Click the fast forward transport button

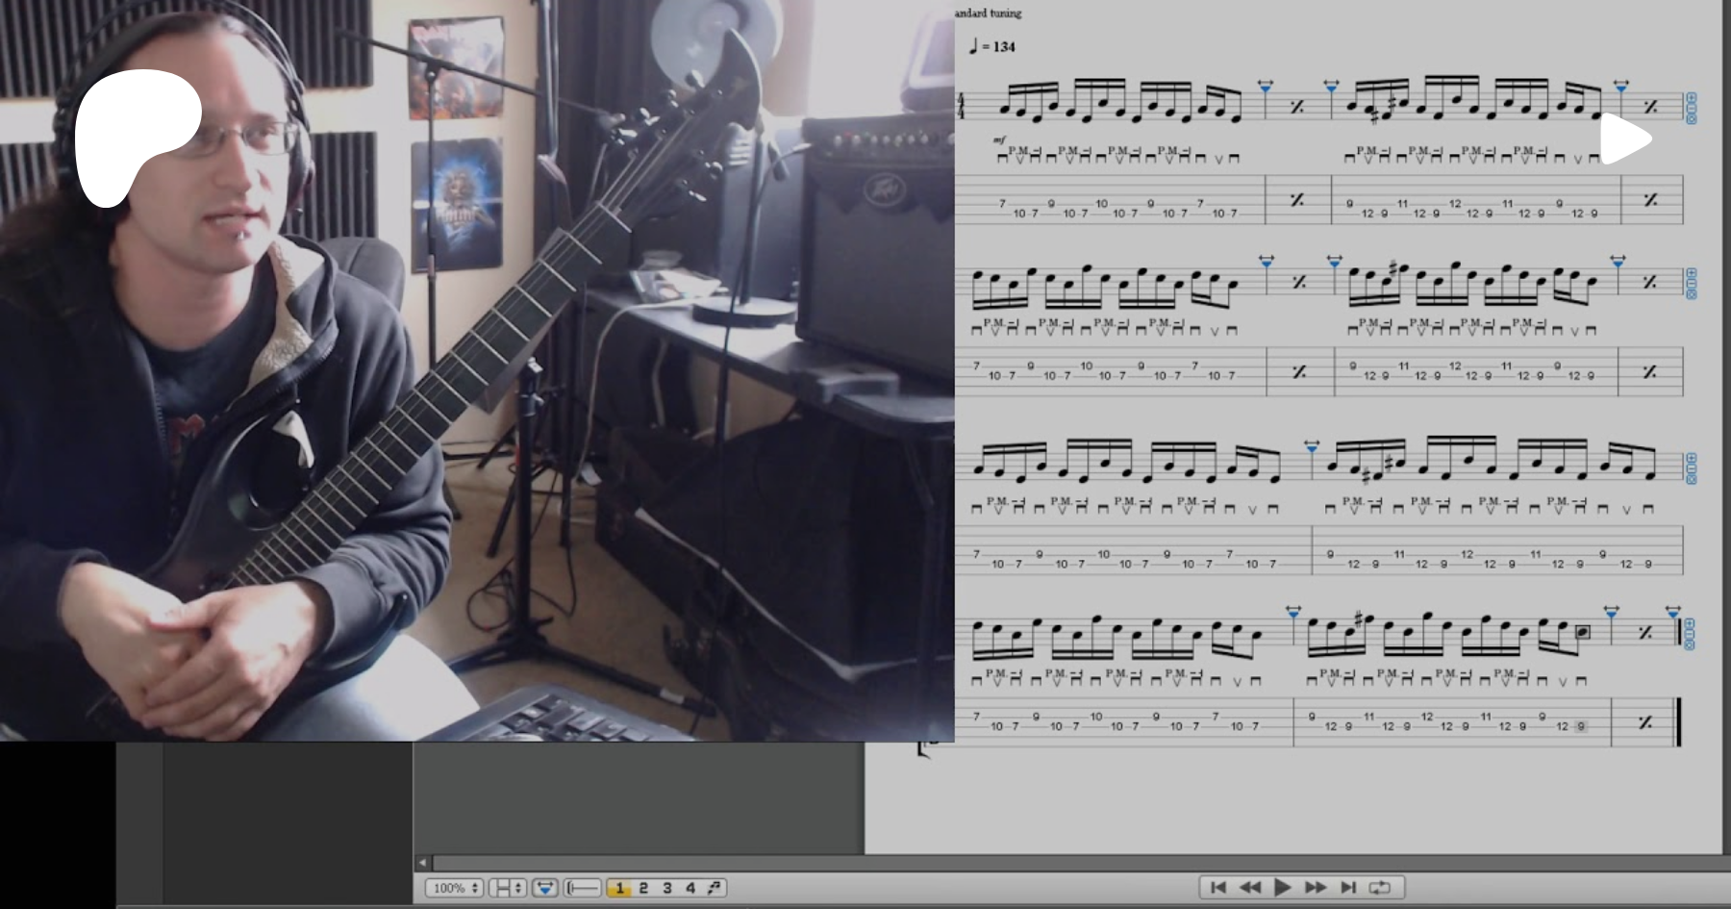pos(1316,888)
